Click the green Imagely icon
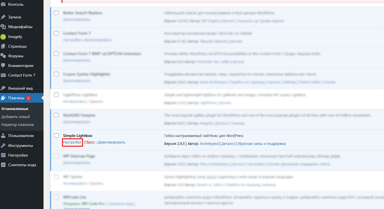 [3, 37]
